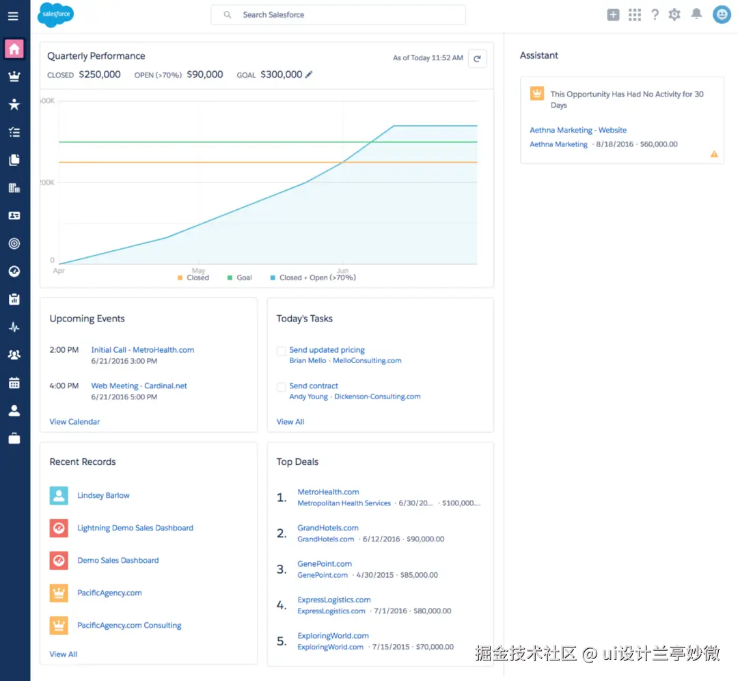This screenshot has height=681, width=738.
Task: Open Leads star icon in sidebar
Action: click(x=14, y=104)
